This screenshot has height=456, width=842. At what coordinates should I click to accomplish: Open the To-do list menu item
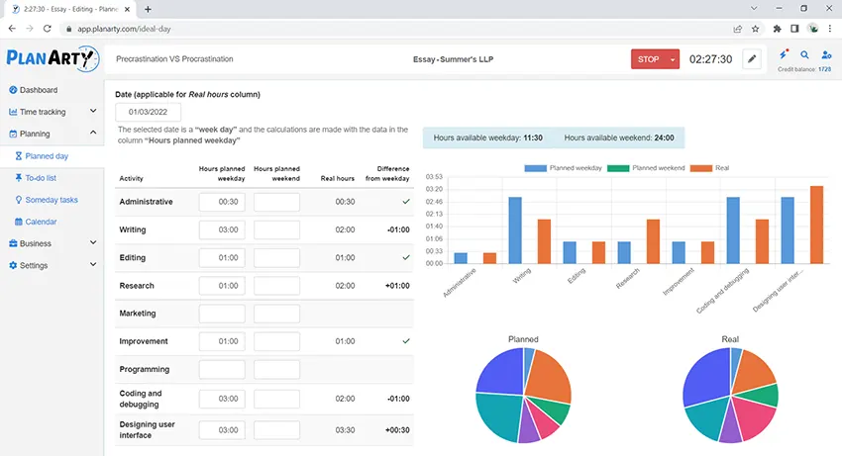pyautogui.click(x=40, y=178)
